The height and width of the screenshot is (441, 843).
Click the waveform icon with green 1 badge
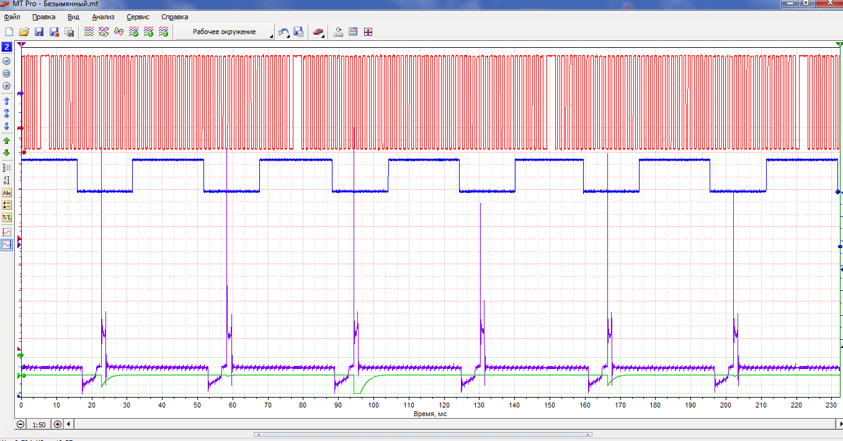point(148,32)
